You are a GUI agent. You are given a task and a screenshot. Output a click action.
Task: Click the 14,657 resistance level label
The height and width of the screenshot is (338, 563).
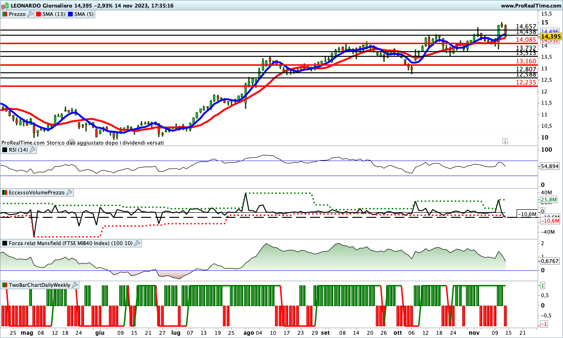point(526,26)
